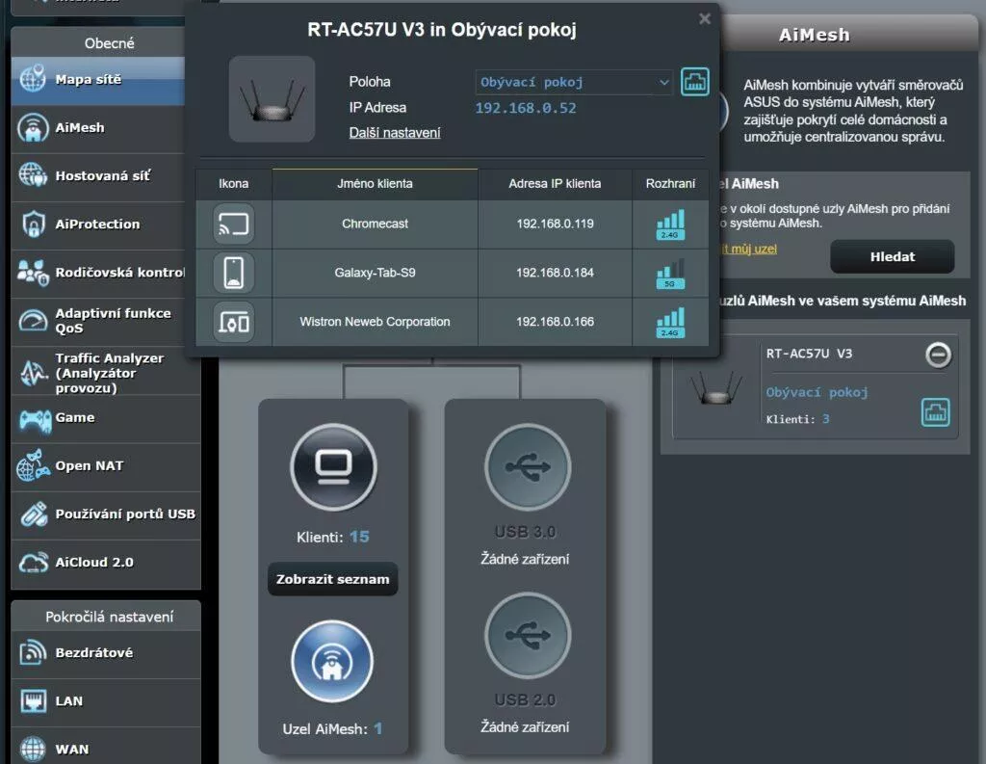986x764 pixels.
Task: Click the AiMesh node house icon
Action: [x=332, y=662]
